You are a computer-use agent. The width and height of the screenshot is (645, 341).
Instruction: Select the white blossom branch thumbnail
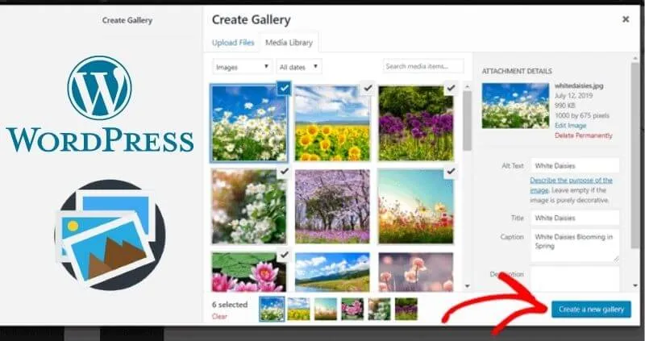click(x=249, y=206)
